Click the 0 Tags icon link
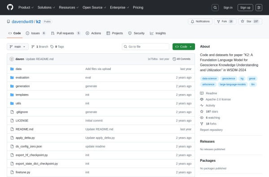 pos(57,47)
